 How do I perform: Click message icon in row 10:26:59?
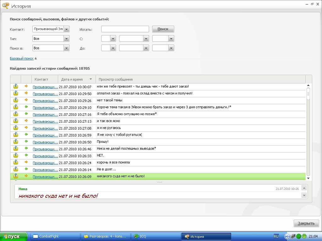click(x=16, y=135)
